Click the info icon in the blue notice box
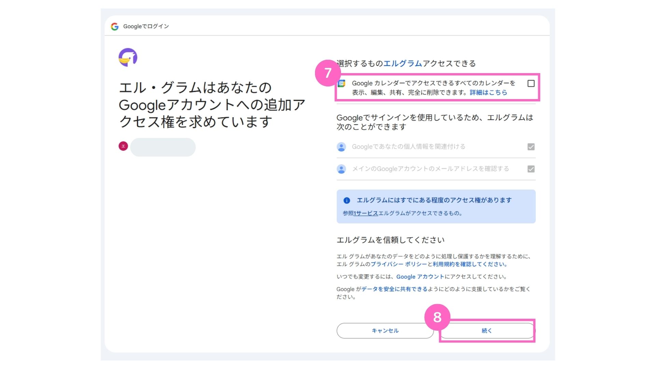This screenshot has height=369, width=656. [347, 201]
